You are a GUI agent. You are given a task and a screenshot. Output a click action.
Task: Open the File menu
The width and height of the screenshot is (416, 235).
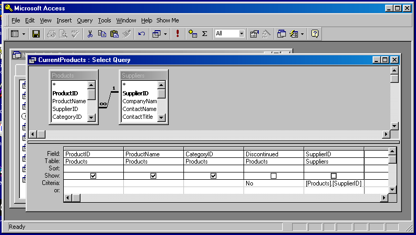coord(16,20)
